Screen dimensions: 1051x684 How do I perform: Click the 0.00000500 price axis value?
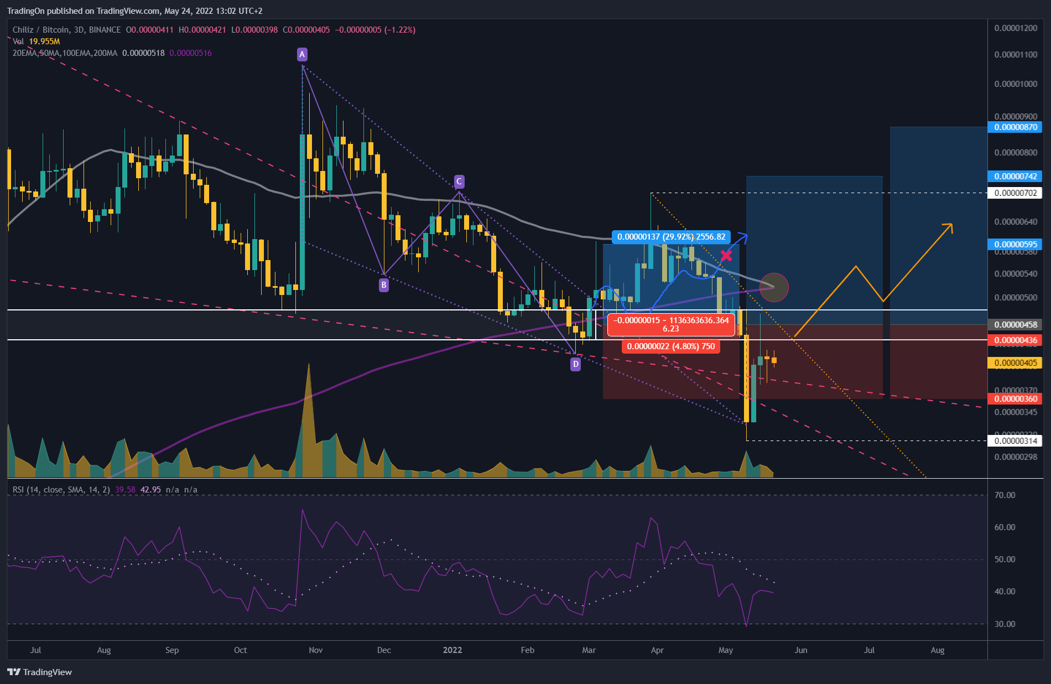[1016, 298]
